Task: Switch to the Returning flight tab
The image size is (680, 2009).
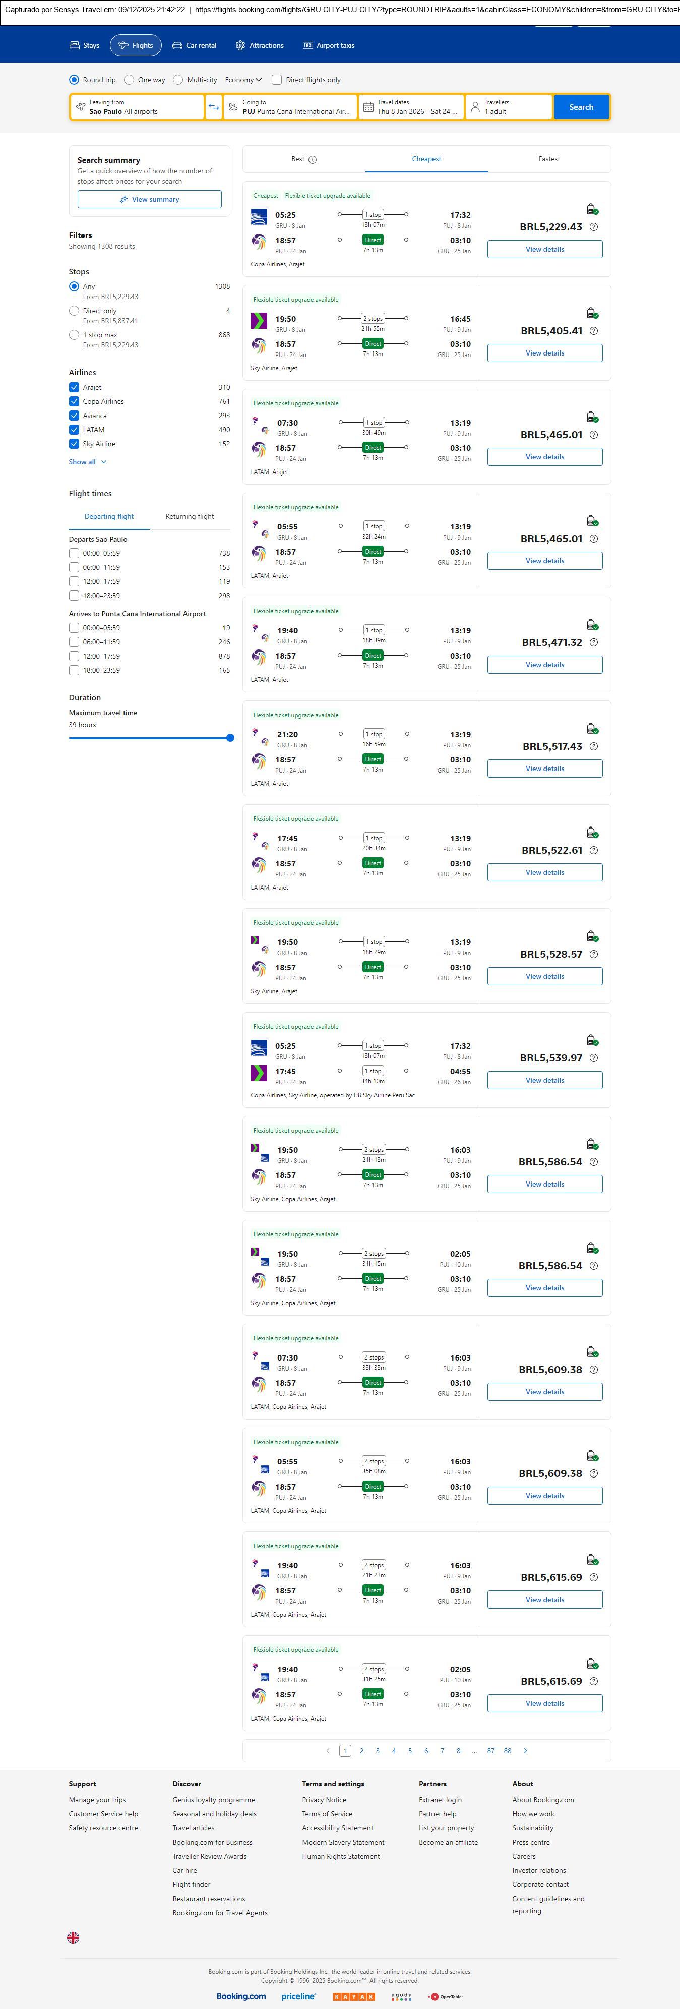Action: coord(190,516)
